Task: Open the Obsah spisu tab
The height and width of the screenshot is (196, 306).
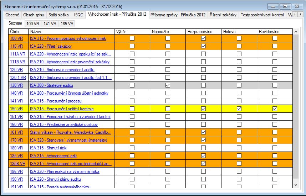Action: (x=34, y=15)
